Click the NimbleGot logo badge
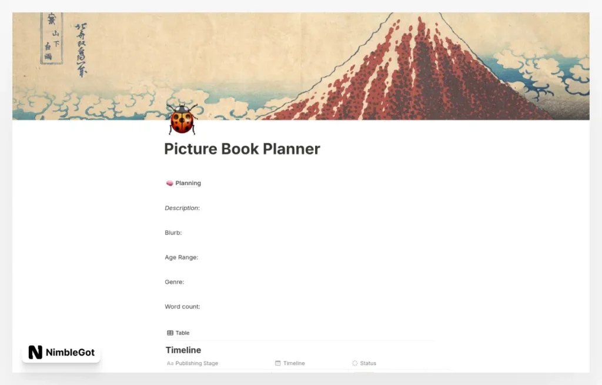 click(61, 352)
